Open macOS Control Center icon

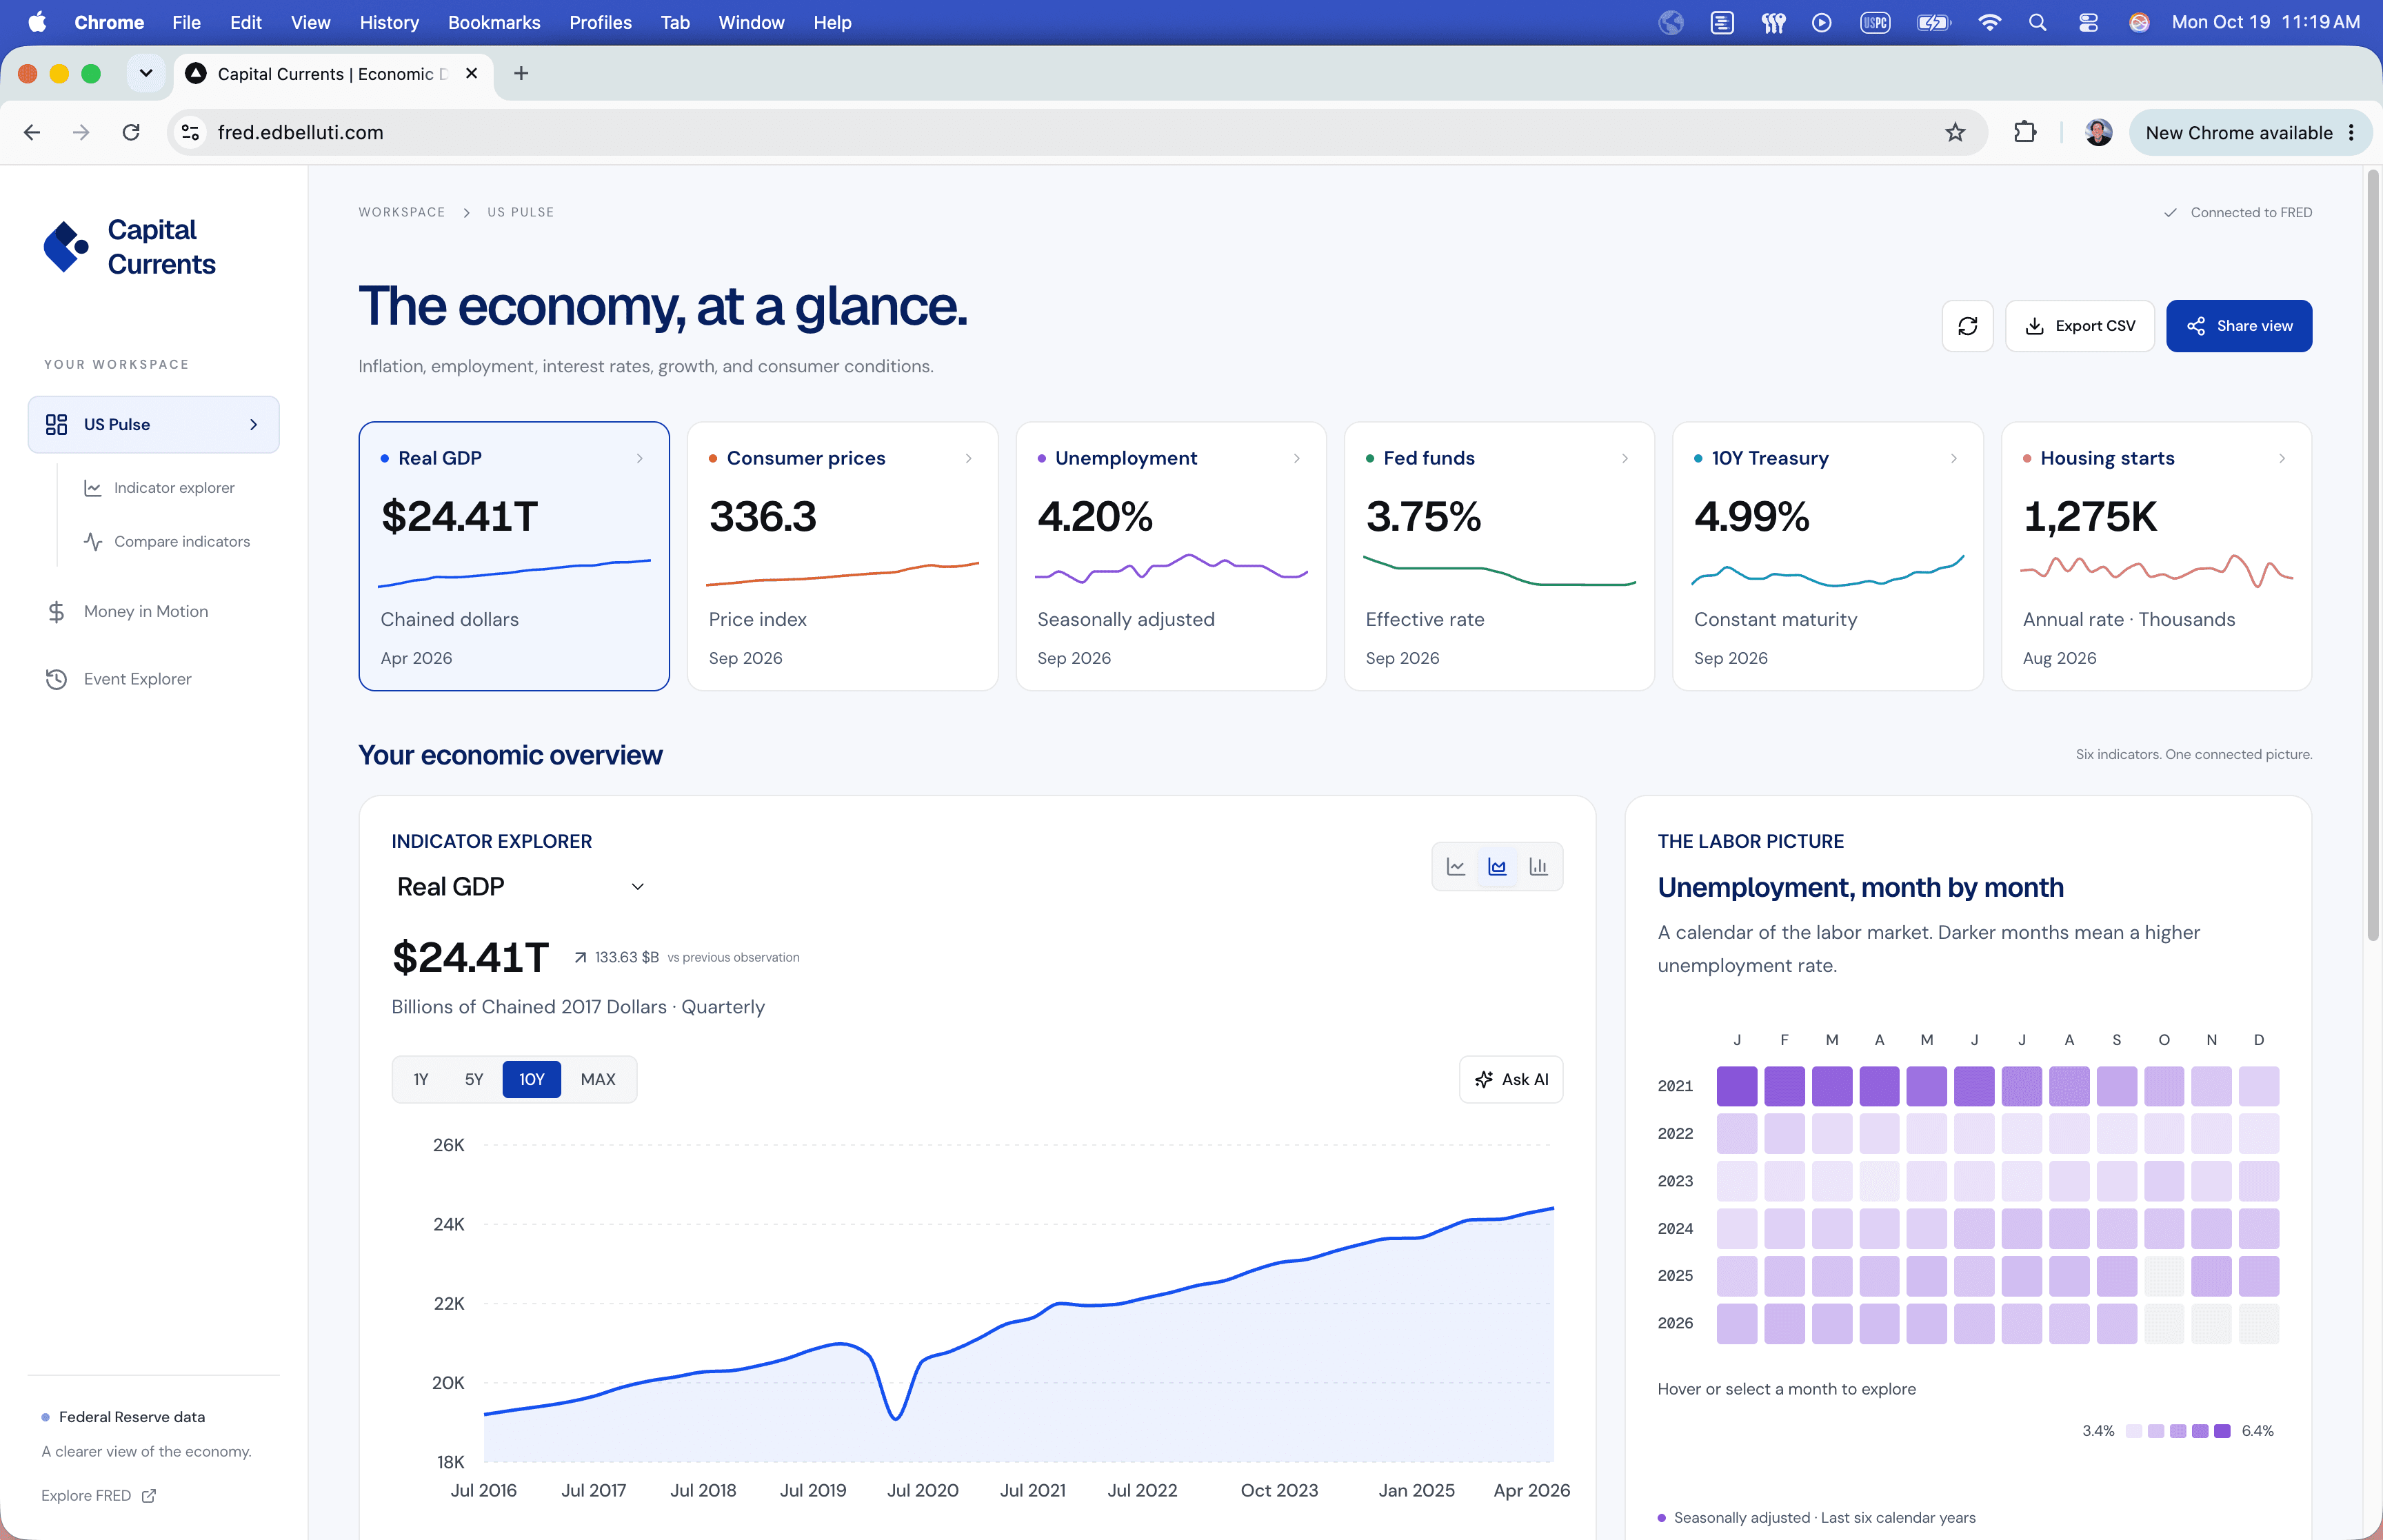tap(2088, 22)
